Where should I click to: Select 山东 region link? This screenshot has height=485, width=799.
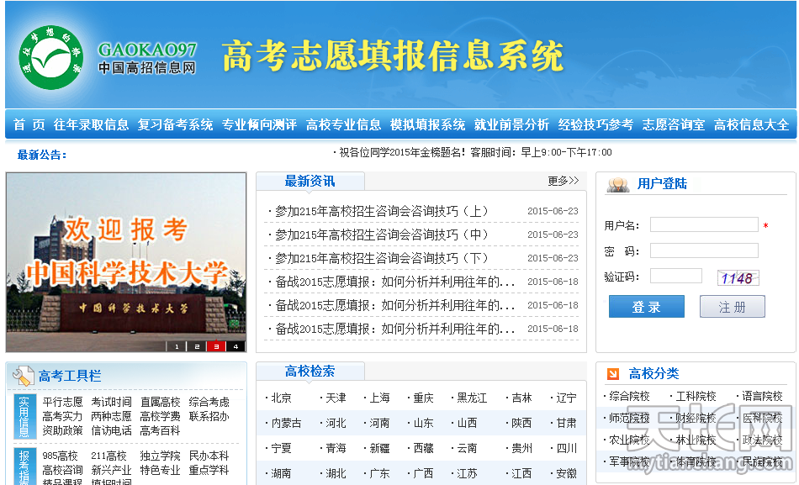click(423, 423)
